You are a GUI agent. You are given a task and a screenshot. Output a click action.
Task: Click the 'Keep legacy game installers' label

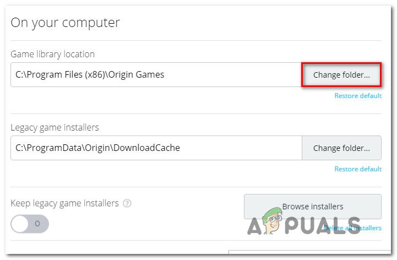point(64,203)
